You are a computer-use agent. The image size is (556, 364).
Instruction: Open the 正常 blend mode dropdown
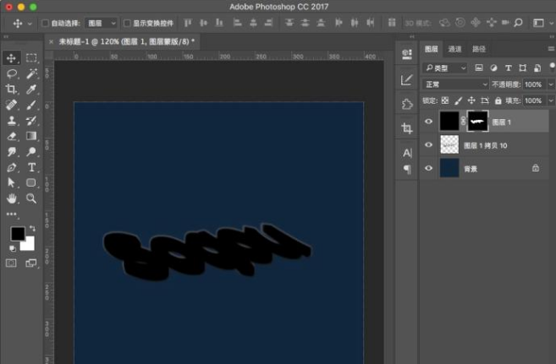[x=455, y=84]
